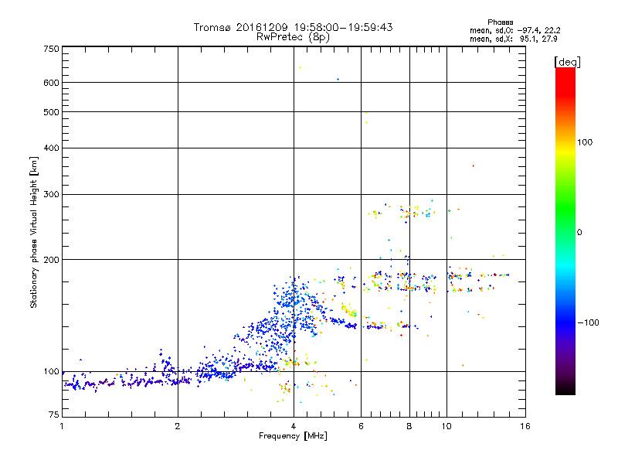The image size is (618, 464).
Task: Click the y-axis tick label '400'
Action: point(51,148)
